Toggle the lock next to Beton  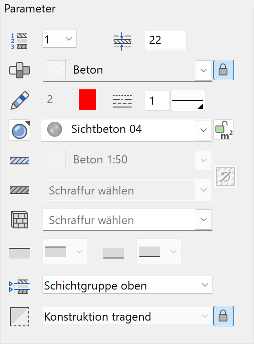[x=223, y=70]
